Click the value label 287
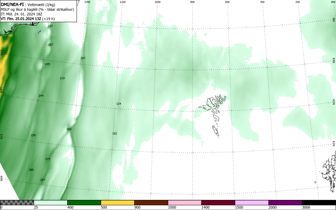The image size is (336, 210). pyautogui.click(x=43, y=180)
